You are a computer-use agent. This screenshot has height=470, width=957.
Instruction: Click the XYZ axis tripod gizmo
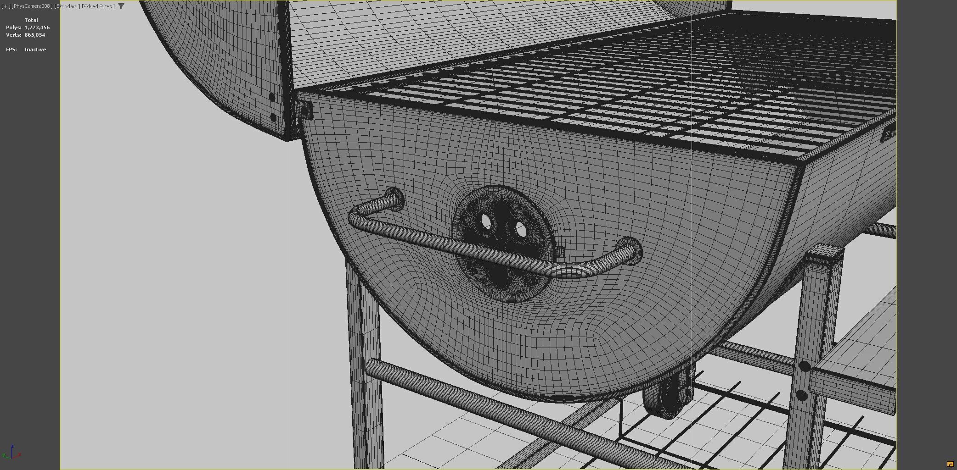coord(11,452)
